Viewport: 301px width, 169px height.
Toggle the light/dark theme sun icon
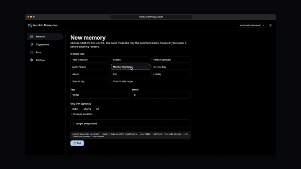(x=270, y=25)
